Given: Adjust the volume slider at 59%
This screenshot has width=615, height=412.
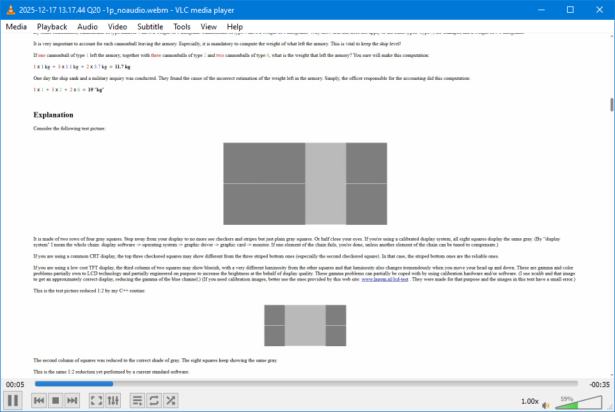Looking at the screenshot, I should [x=579, y=402].
